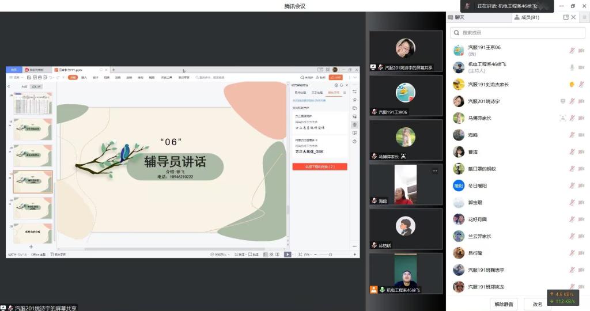Click the 改名 rename button
This screenshot has height=311, width=590.
pyautogui.click(x=538, y=304)
